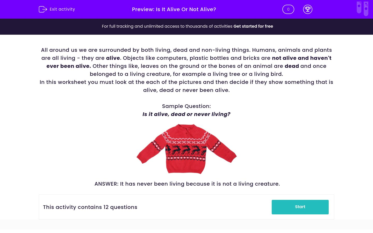The width and height of the screenshot is (373, 233).
Task: Click the pill-shaped zero score badge
Action: click(288, 9)
